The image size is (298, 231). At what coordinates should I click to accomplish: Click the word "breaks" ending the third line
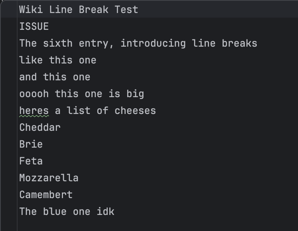[x=239, y=43]
